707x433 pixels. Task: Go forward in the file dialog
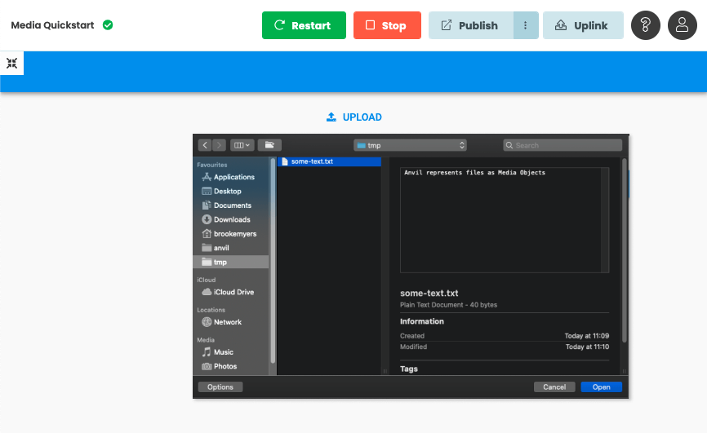[219, 145]
